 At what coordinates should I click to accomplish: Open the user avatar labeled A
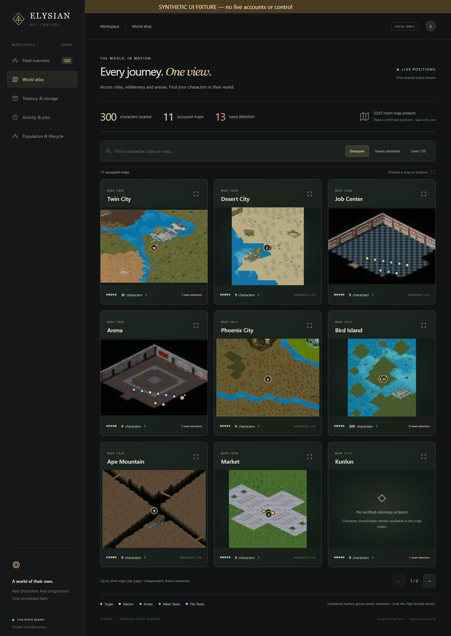click(x=430, y=26)
